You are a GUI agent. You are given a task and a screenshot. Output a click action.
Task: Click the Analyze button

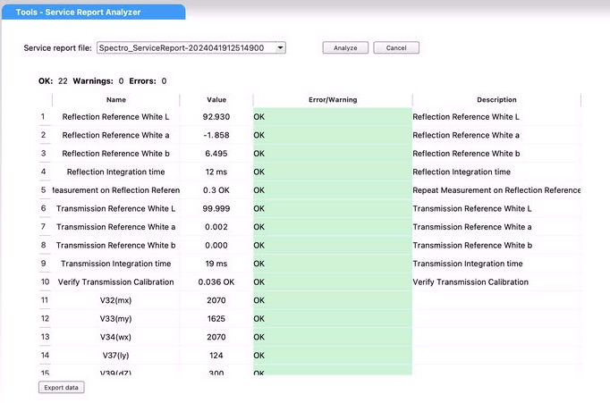pos(345,47)
